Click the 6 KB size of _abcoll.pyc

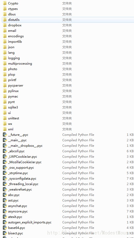coord(130,151)
